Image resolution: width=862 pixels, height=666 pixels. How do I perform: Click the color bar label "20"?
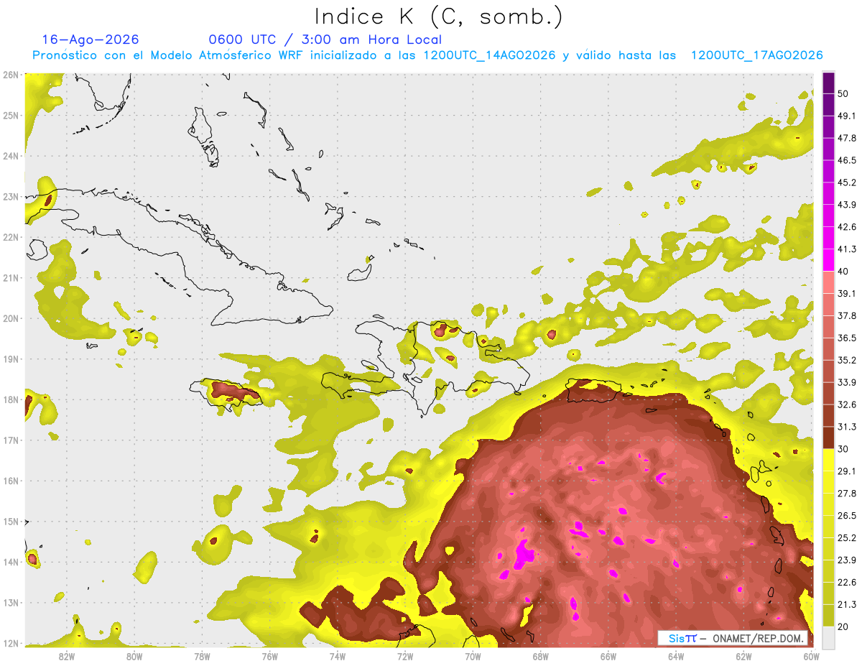(x=843, y=626)
